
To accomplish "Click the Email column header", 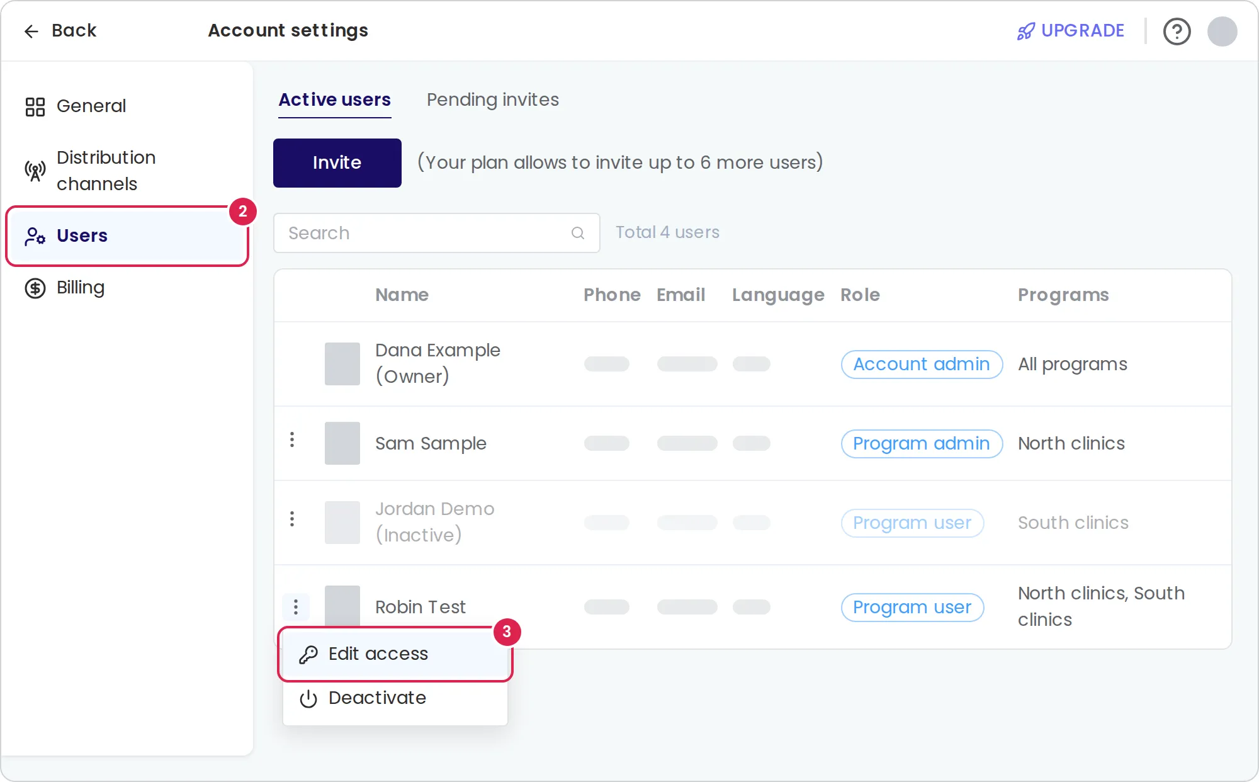I will [680, 295].
